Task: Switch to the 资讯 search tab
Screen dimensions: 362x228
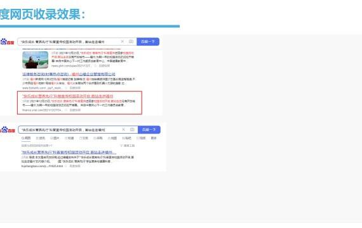Action: click(x=41, y=138)
